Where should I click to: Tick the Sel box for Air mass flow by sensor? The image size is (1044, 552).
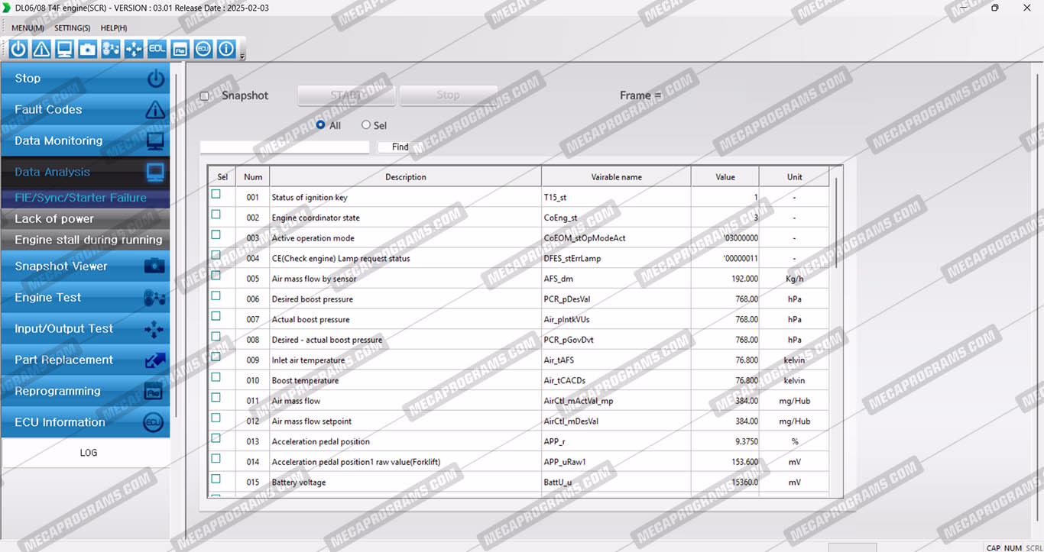coord(216,276)
